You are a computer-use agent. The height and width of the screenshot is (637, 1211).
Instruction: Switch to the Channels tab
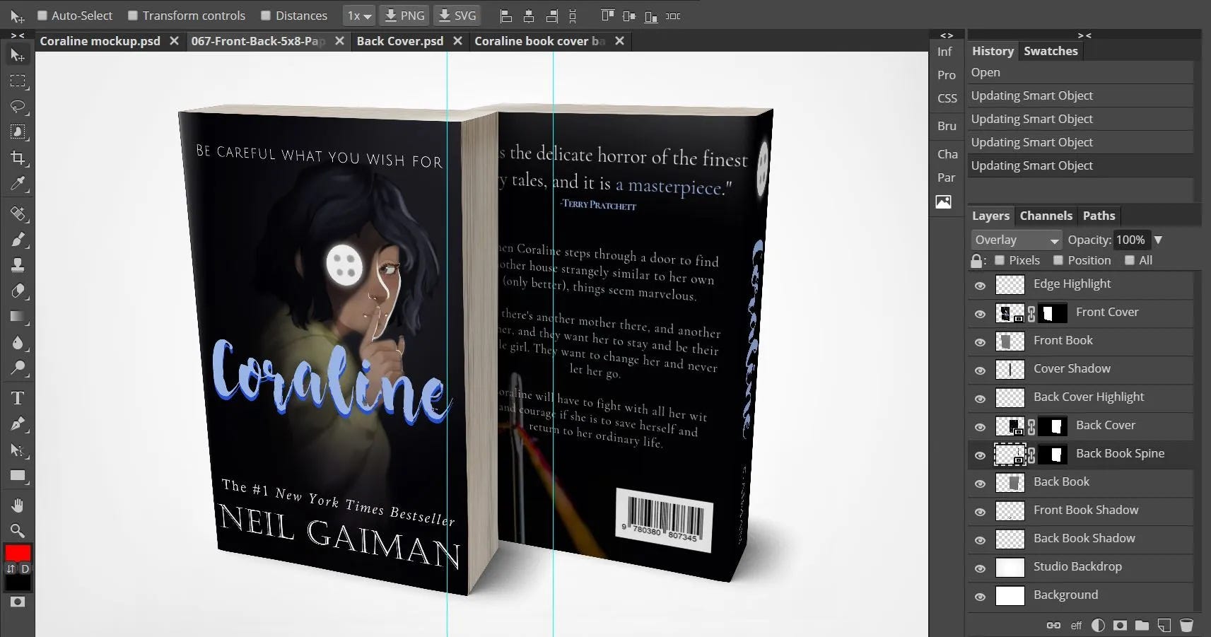pos(1046,216)
